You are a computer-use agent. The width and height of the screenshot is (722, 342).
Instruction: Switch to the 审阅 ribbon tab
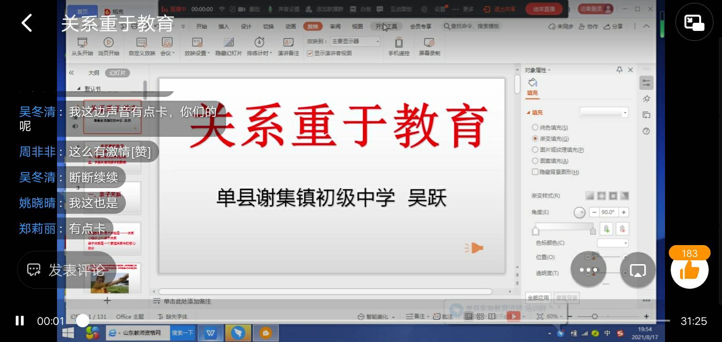coord(335,27)
